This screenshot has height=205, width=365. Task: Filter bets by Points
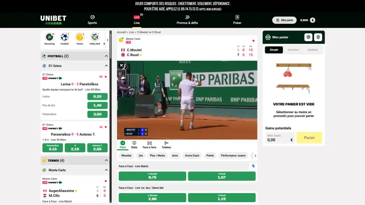pyautogui.click(x=210, y=155)
